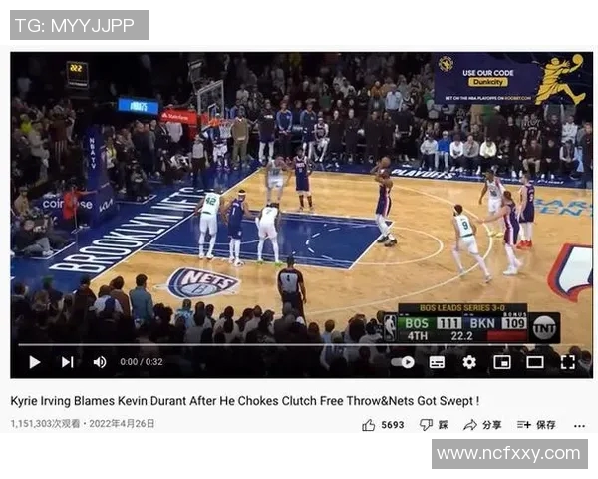Click the 0:00 / 0:32 time display

click(142, 362)
